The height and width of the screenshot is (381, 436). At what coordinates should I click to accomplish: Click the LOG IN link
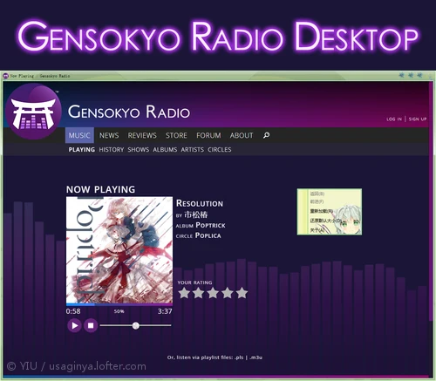coord(394,119)
